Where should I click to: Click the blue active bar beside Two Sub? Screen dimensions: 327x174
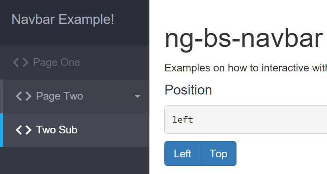pos(1,130)
